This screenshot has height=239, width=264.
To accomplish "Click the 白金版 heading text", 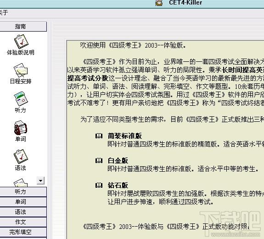I will pos(118,161).
